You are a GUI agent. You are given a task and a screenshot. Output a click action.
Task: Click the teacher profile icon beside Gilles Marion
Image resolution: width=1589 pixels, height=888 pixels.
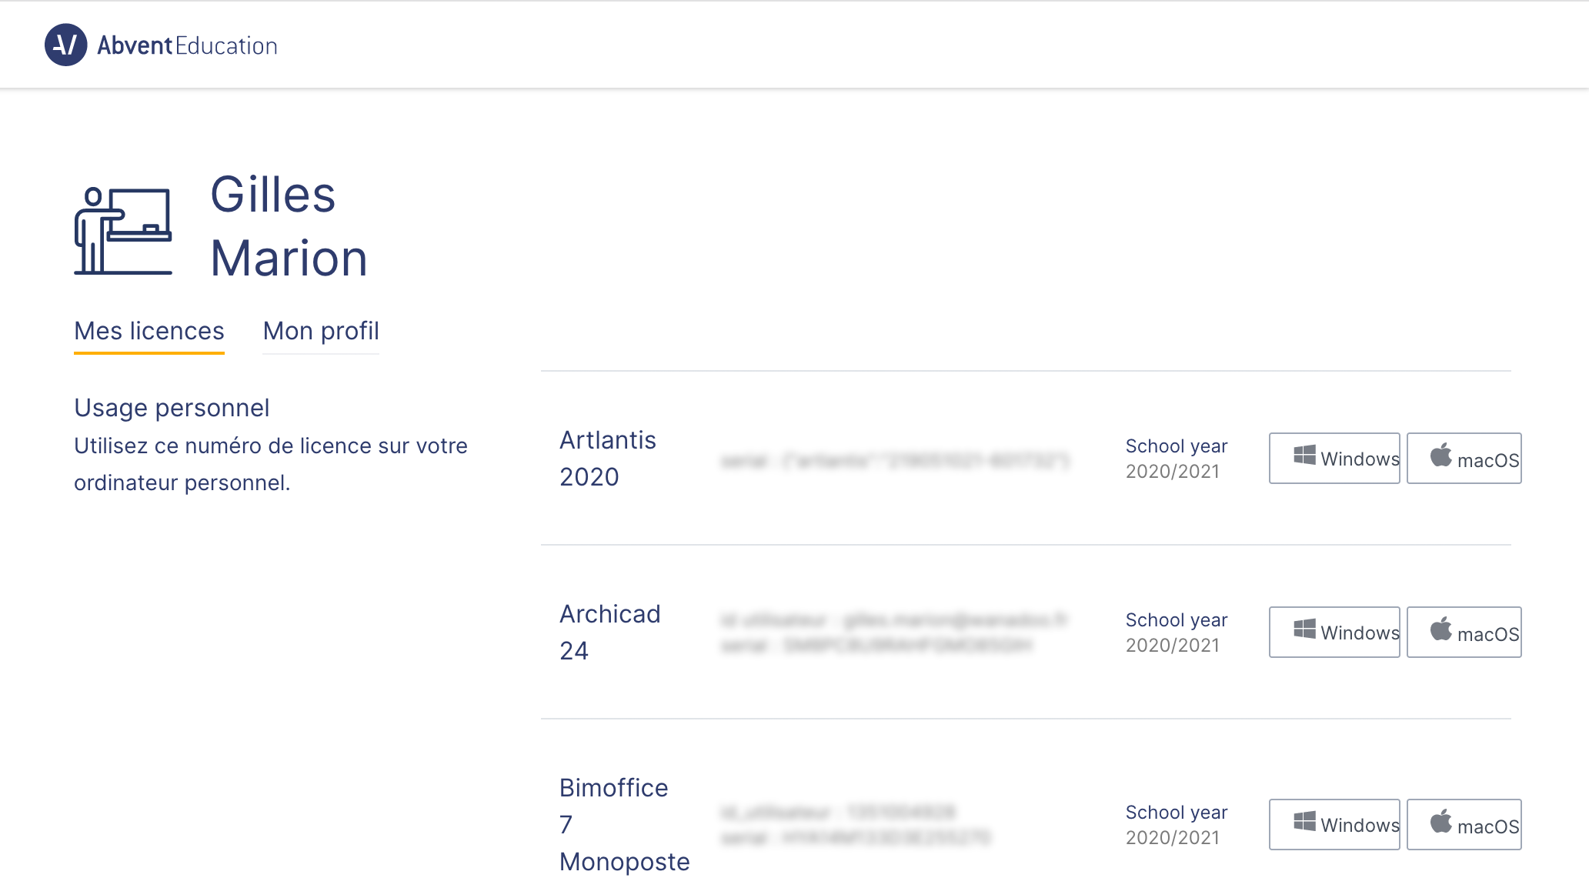(123, 231)
